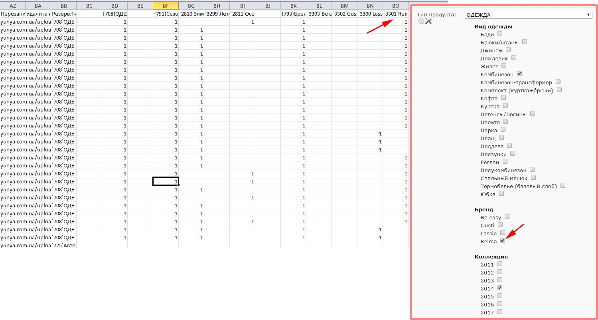
Task: Check the Lassie brand checkbox
Action: pos(503,233)
